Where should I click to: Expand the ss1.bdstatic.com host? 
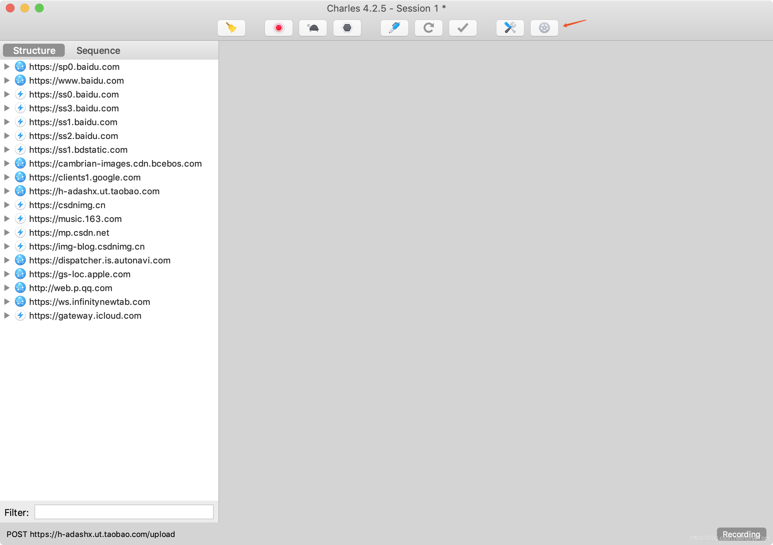(x=7, y=150)
